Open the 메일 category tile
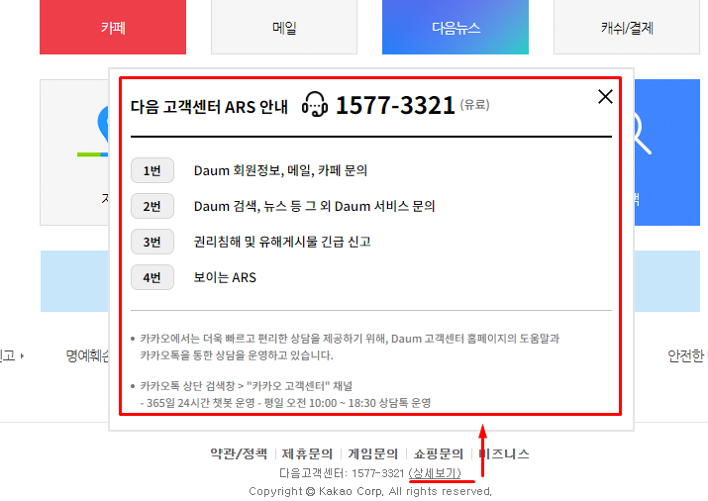The image size is (708, 501). tap(284, 27)
